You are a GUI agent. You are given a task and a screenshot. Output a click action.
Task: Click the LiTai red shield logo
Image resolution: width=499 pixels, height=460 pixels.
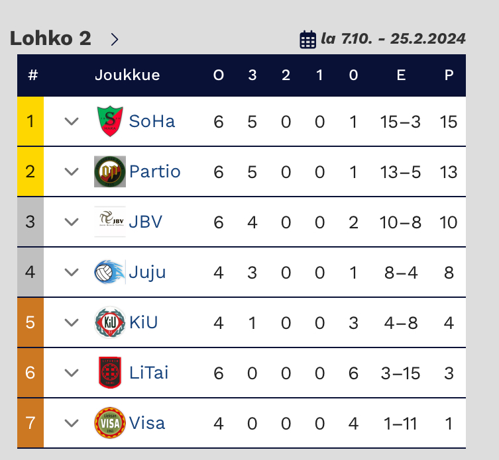[x=110, y=373]
